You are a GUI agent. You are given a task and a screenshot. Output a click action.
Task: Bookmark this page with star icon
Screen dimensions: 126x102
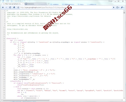[x=18, y=7]
